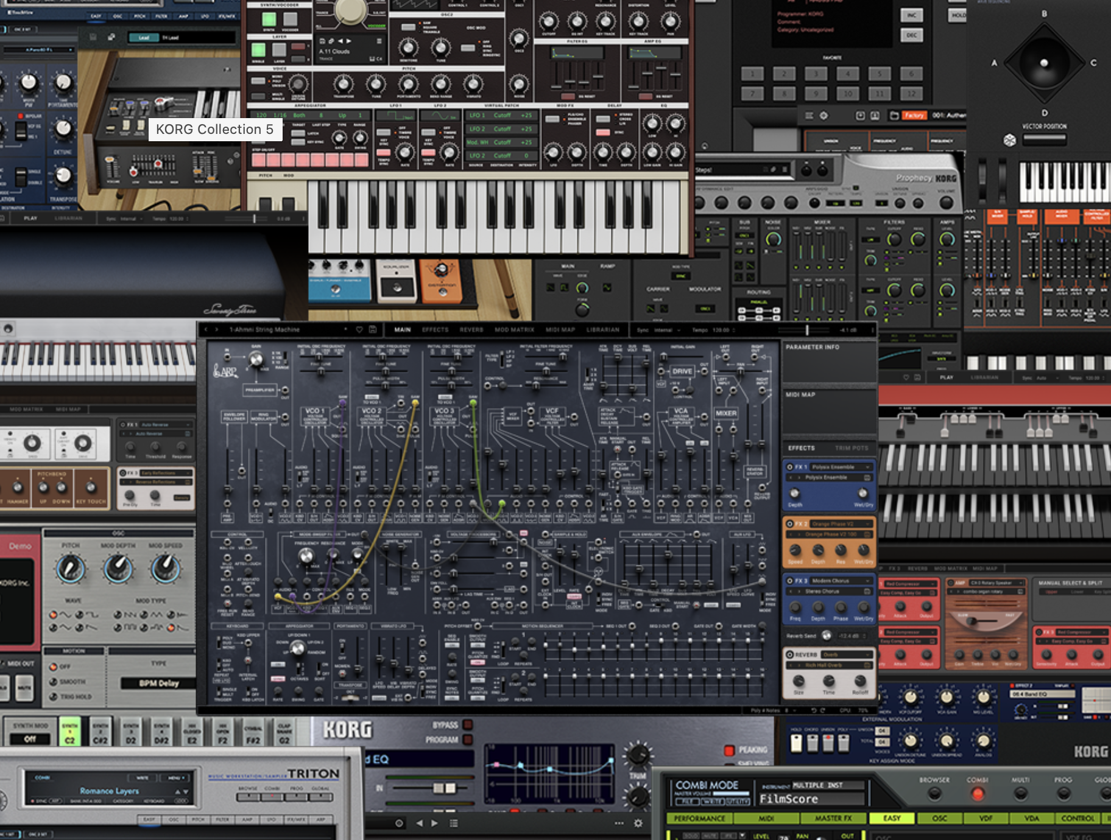Open FX 2 Orange Phase V2 dropdown
This screenshot has width=1111, height=840.
[x=841, y=523]
